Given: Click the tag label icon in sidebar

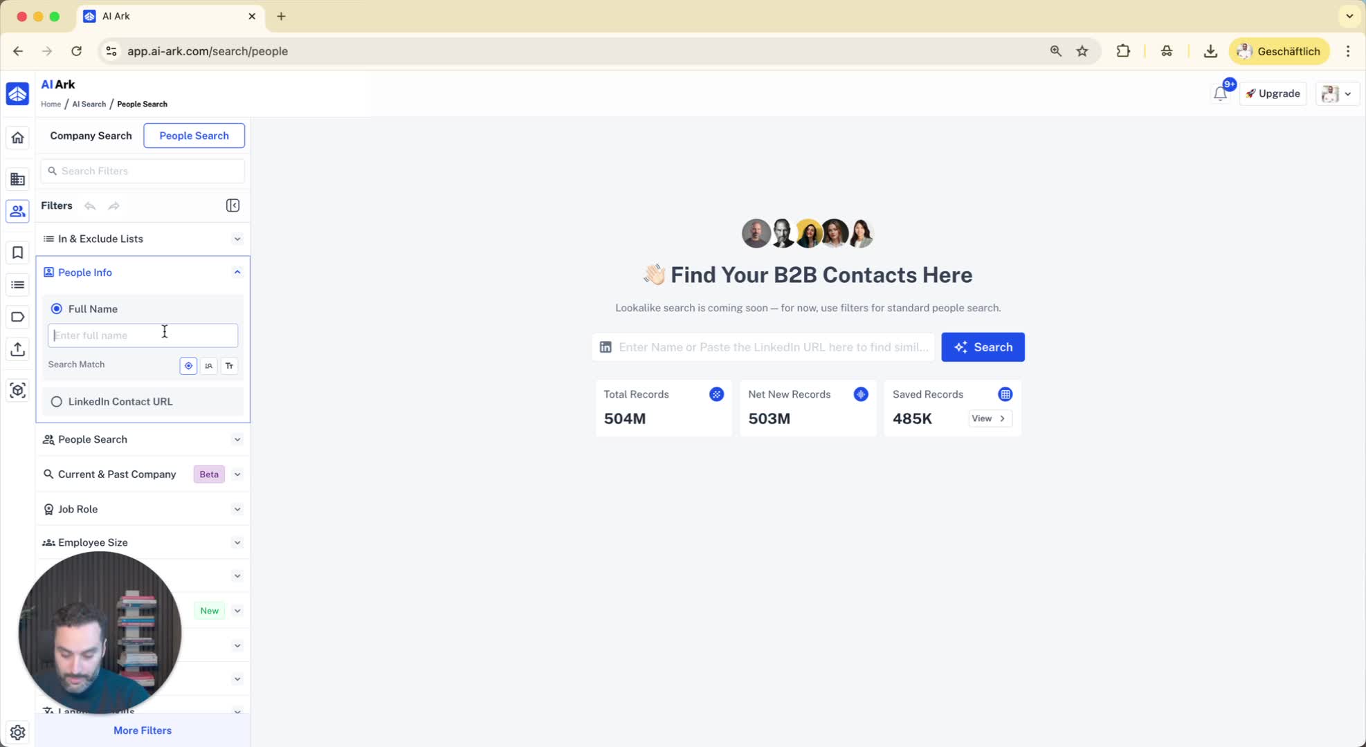Looking at the screenshot, I should click(18, 317).
